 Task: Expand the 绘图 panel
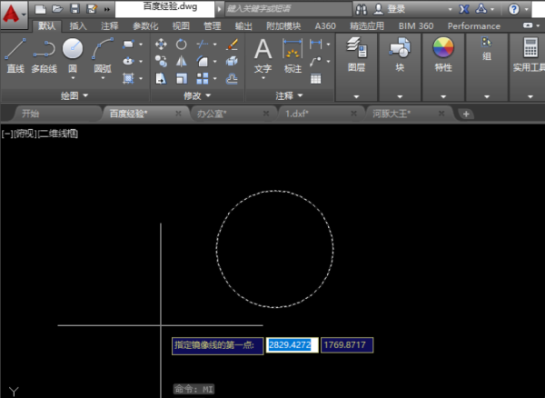tap(74, 95)
